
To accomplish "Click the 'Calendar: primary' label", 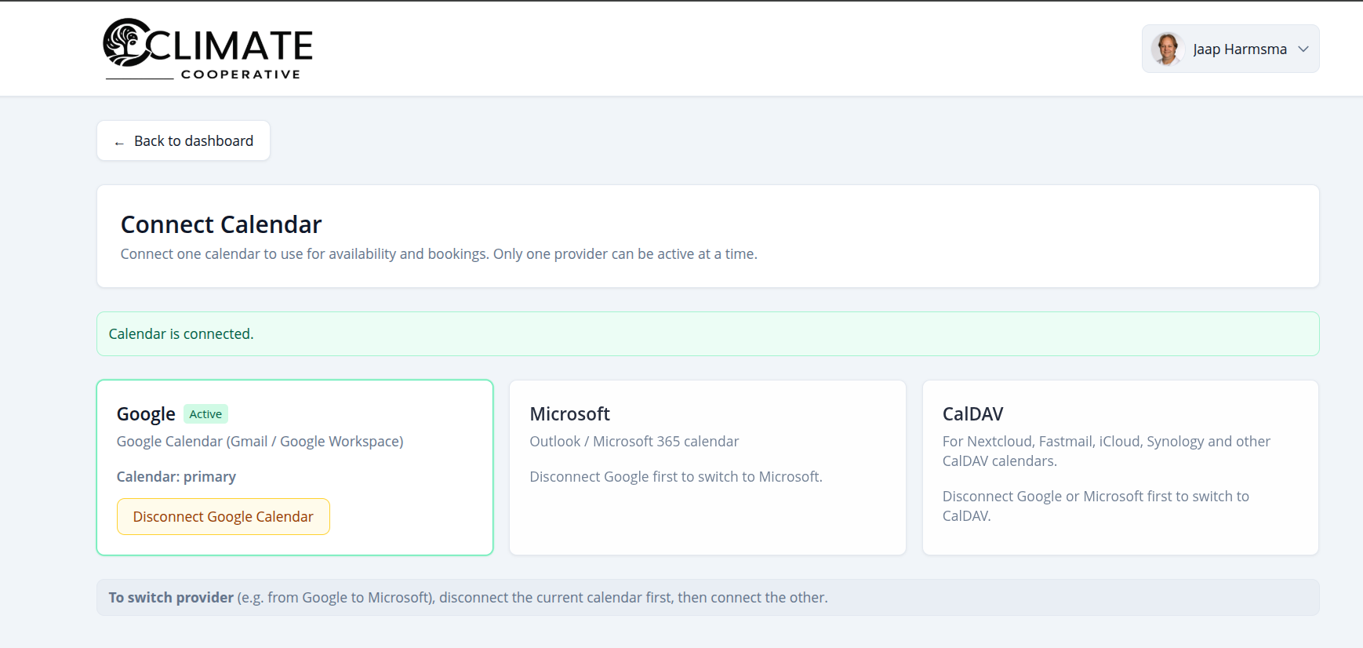I will (x=176, y=477).
